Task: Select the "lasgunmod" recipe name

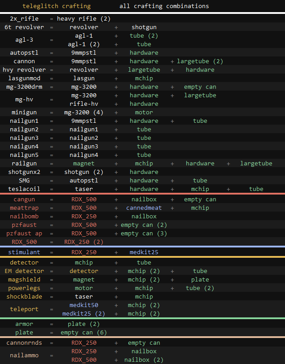Action: [x=24, y=78]
